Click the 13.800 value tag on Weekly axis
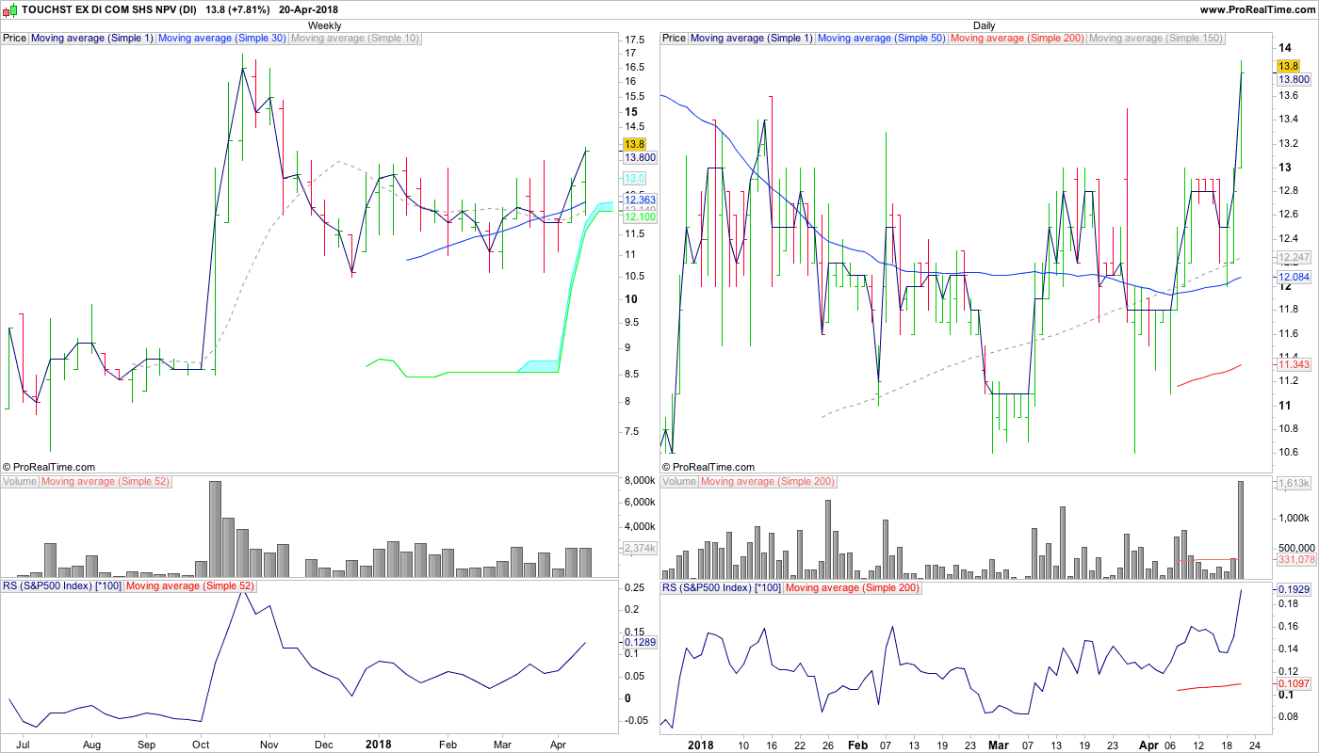The width and height of the screenshot is (1319, 753). (x=640, y=158)
